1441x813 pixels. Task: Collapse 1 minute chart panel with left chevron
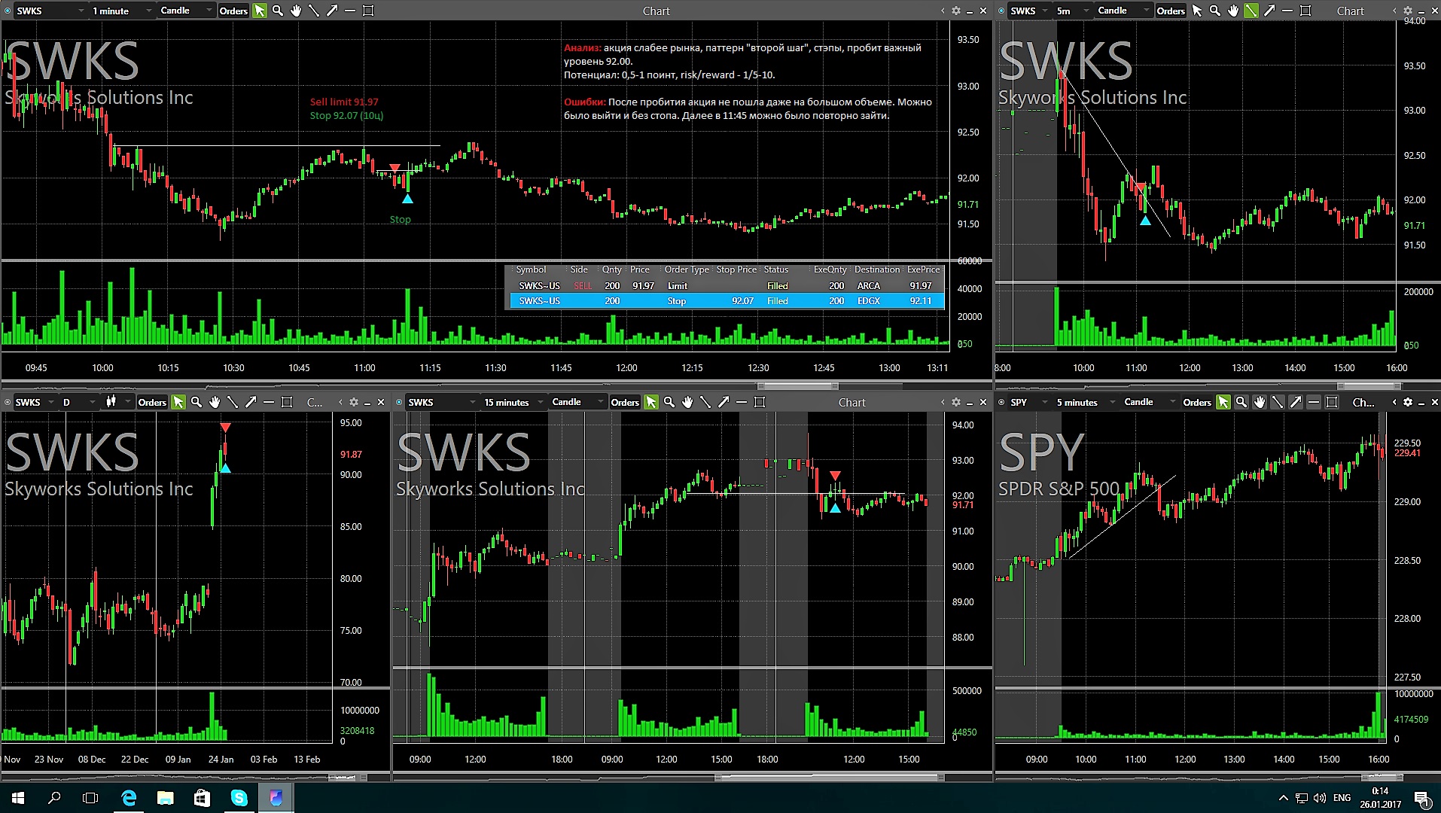coord(943,11)
